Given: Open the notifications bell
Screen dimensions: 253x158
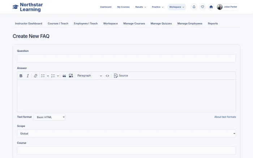Looking at the screenshot, I should (x=194, y=7).
